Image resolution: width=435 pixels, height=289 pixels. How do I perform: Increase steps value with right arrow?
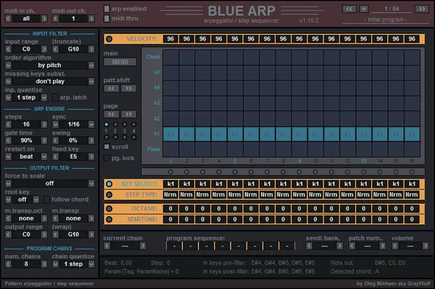[44, 124]
